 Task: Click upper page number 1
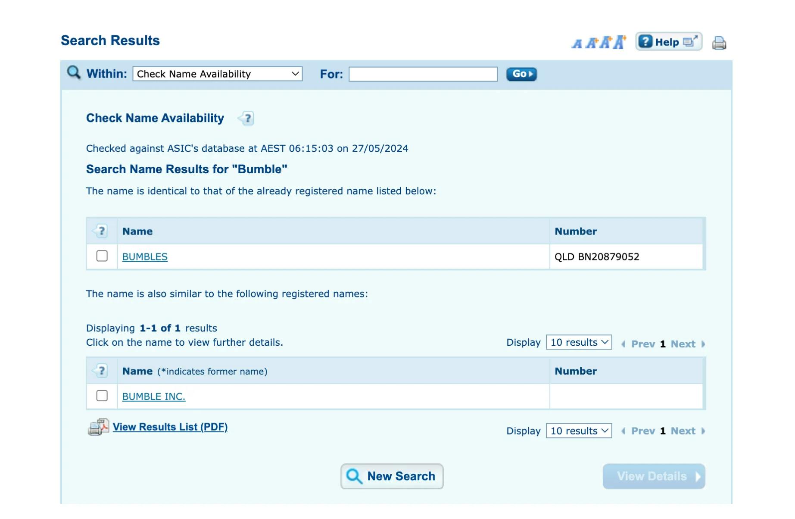tap(663, 344)
